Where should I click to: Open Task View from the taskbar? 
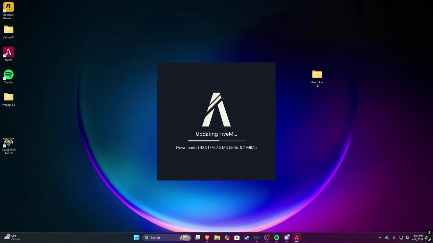198,238
